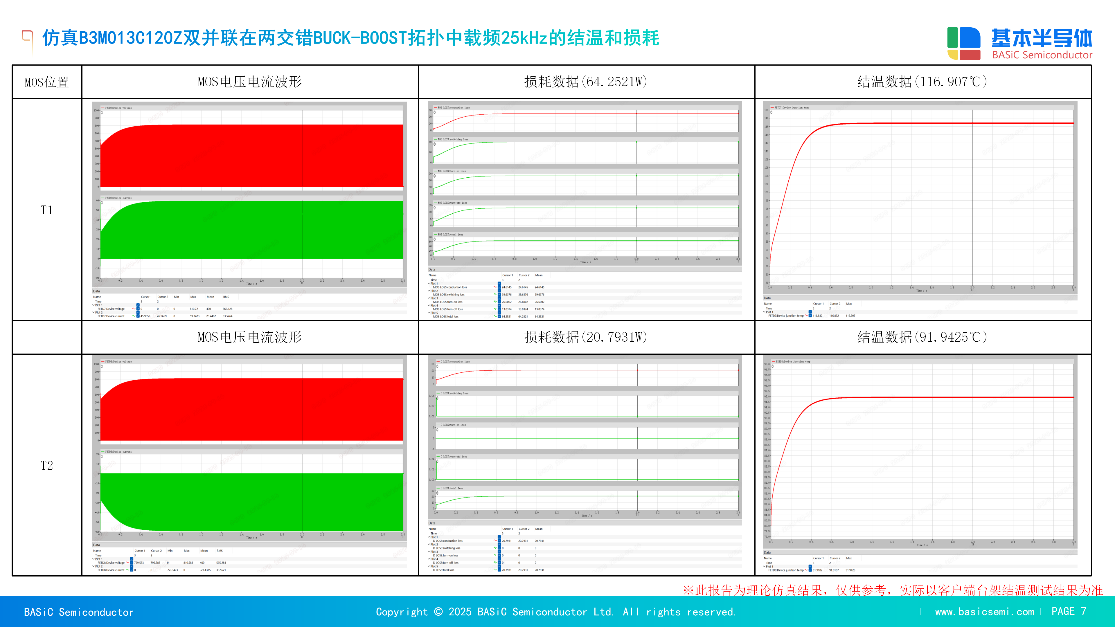1115x627 pixels.
Task: Click 116.907 max junction temp value
Action: (850, 316)
